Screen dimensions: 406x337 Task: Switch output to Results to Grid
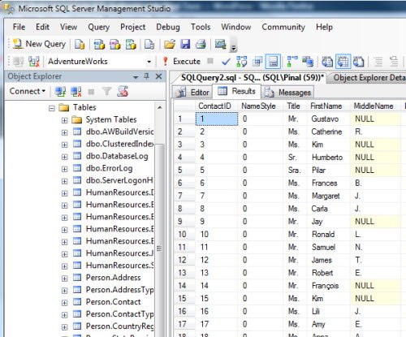coord(343,62)
